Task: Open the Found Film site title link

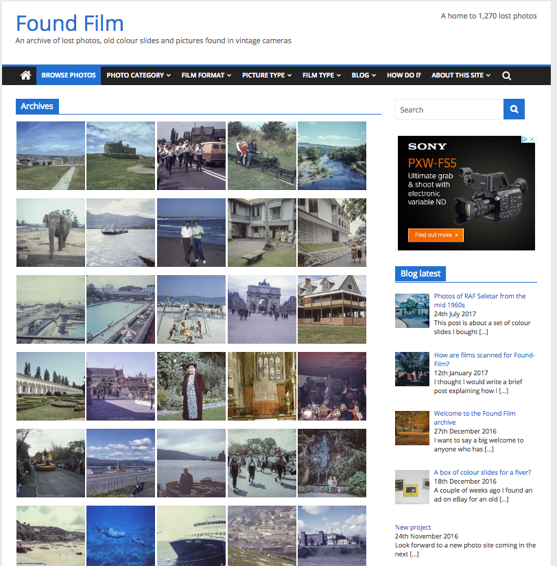Action: tap(70, 23)
